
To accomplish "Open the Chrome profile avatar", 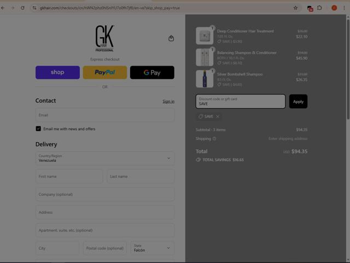I will pos(334,8).
